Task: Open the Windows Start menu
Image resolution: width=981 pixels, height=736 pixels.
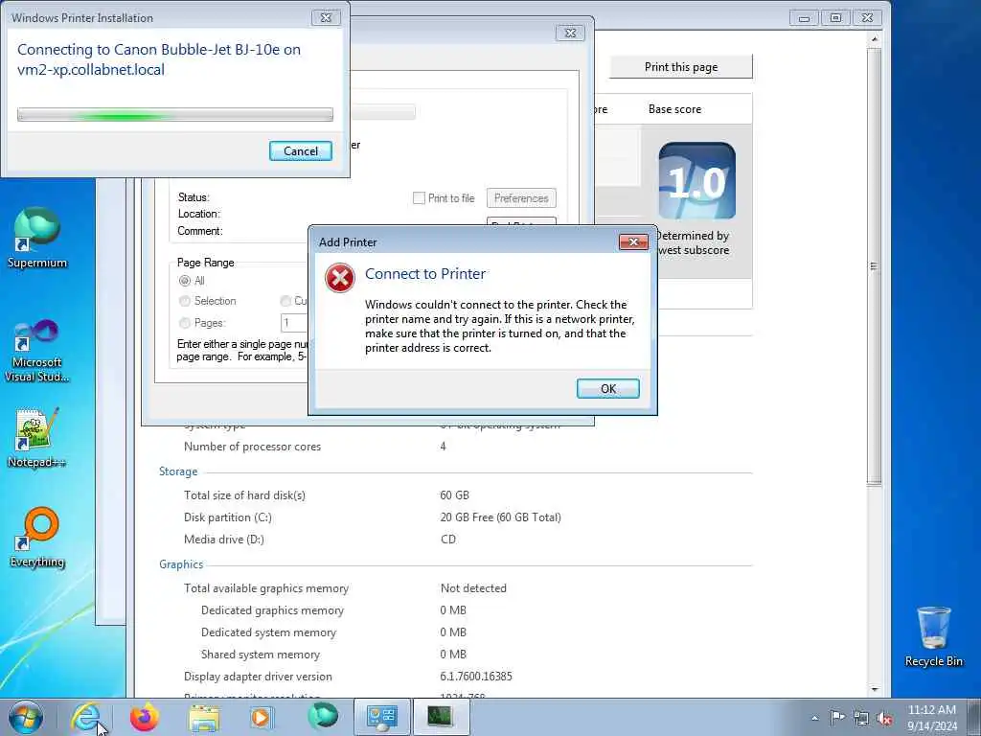Action: click(26, 717)
